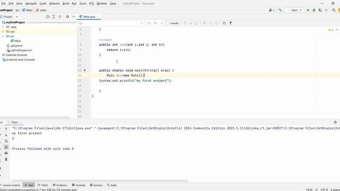Open search history magnifier dropdown

[x=80, y=23]
